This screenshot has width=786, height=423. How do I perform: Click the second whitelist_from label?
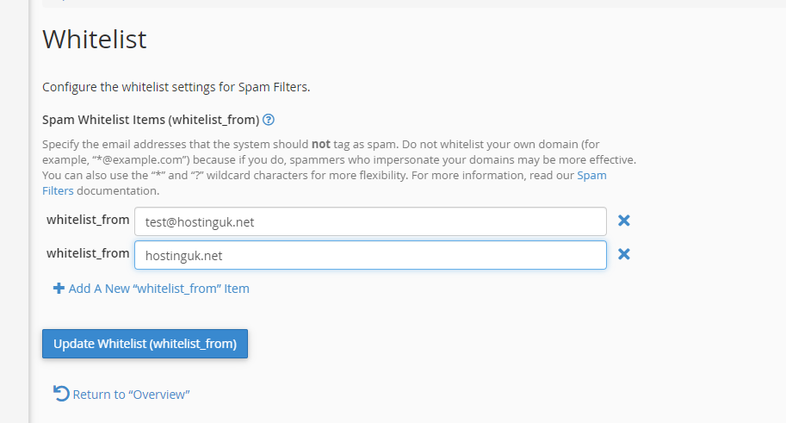tap(88, 253)
